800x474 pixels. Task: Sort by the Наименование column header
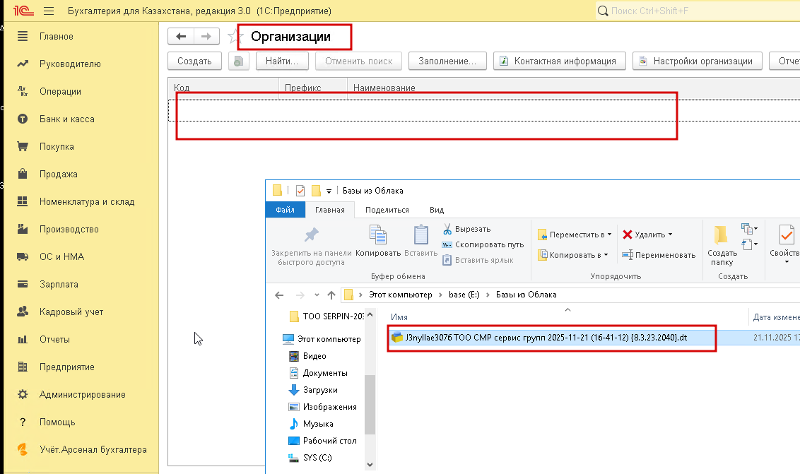pyautogui.click(x=573, y=88)
